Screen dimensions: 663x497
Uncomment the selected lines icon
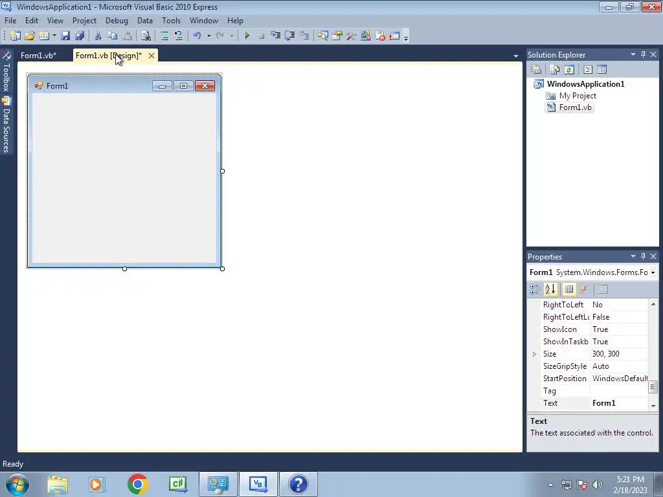179,36
